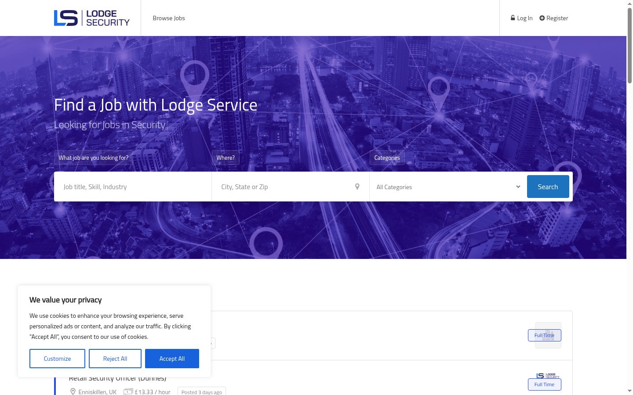This screenshot has height=395, width=633.
Task: Click the 'Posted 3 days ago' label
Action: coord(202,392)
